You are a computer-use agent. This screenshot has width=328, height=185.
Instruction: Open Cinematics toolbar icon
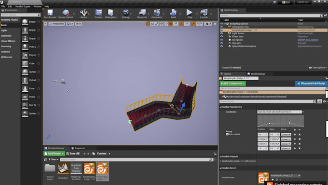pyautogui.click(x=157, y=14)
